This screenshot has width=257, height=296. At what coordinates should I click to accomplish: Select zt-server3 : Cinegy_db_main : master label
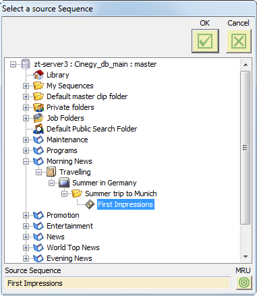(95, 64)
